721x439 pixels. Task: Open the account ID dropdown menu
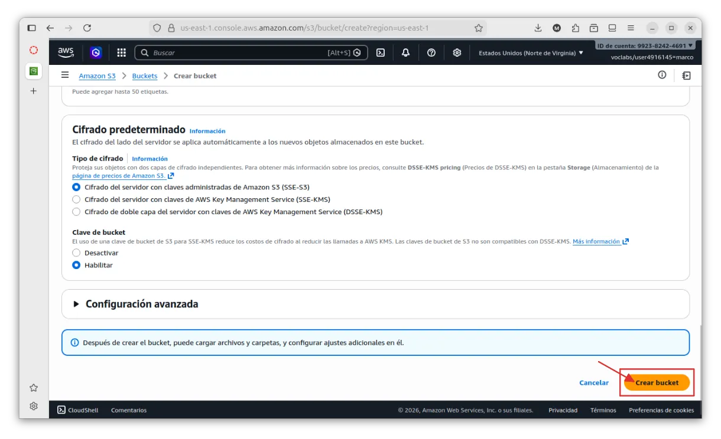pos(645,45)
